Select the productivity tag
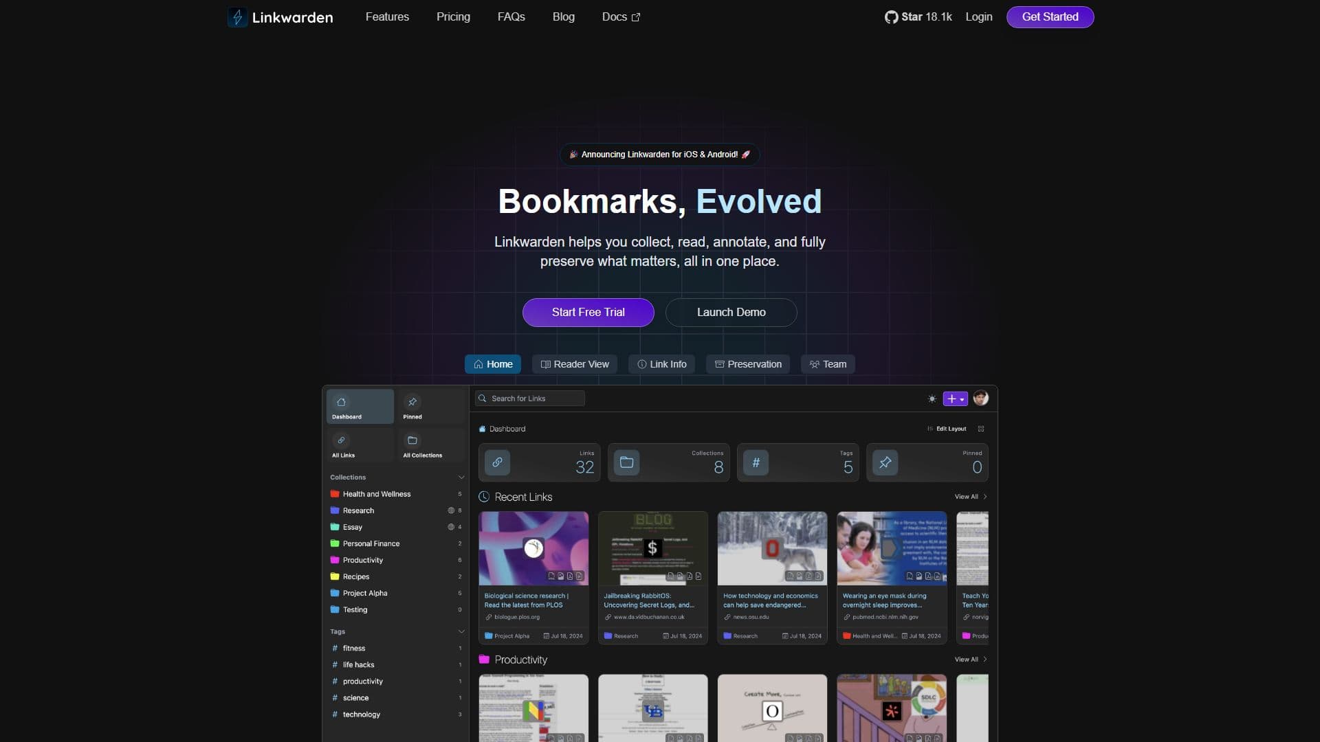The height and width of the screenshot is (742, 1320). [395, 681]
